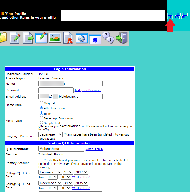Click the logout door icon
This screenshot has width=190, height=192.
pos(122,38)
